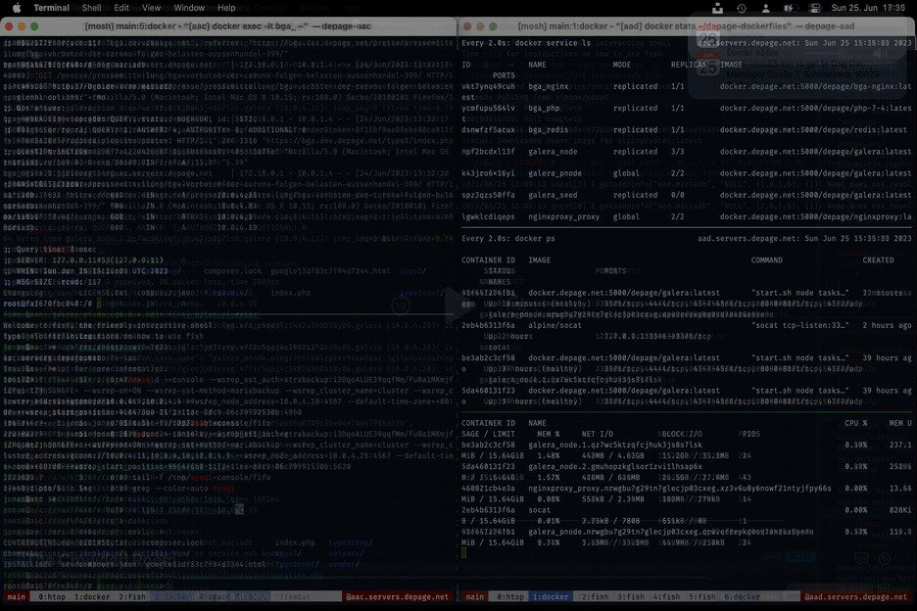Minimize the depage-aac terminal window
This screenshot has width=917, height=611.
click(22, 26)
